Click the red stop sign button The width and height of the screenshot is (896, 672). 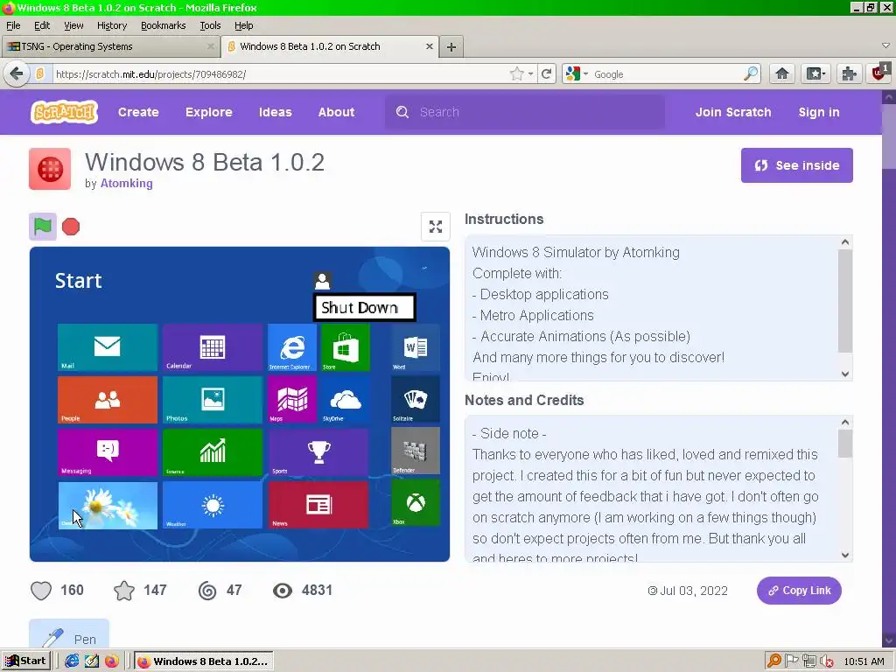pyautogui.click(x=71, y=227)
